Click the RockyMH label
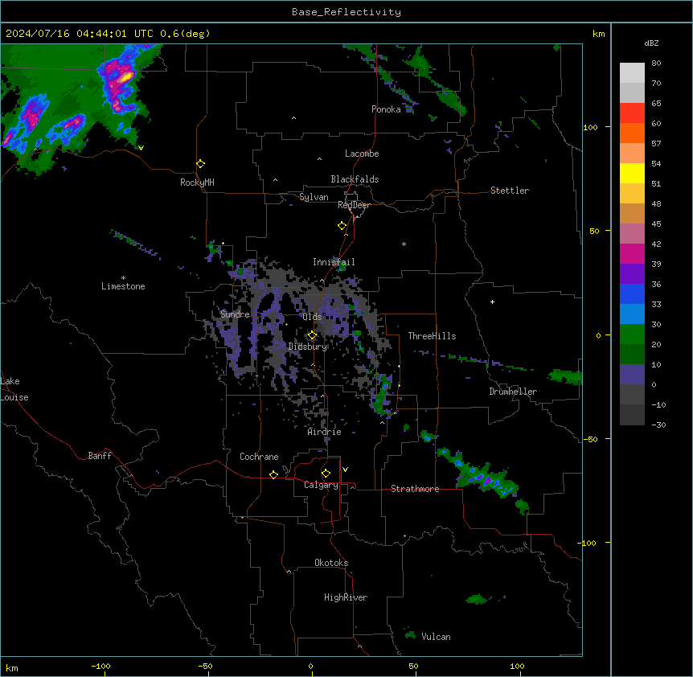 coord(197,183)
